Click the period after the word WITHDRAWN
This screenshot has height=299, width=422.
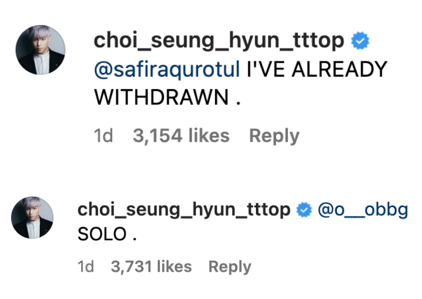pyautogui.click(x=237, y=102)
